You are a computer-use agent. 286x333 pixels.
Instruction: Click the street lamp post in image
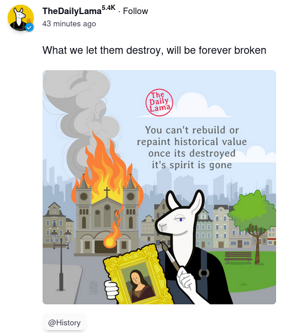61,260
